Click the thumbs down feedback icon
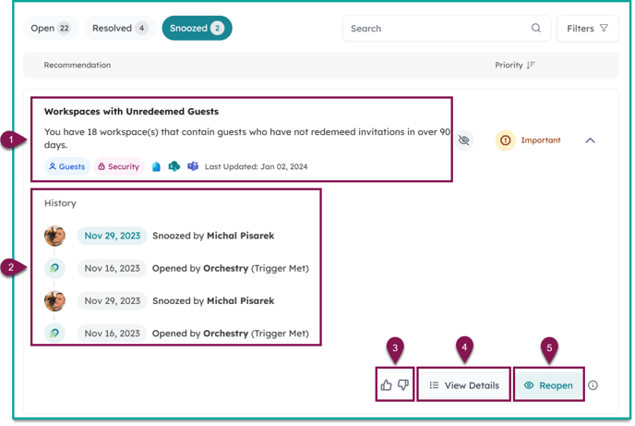 point(403,385)
